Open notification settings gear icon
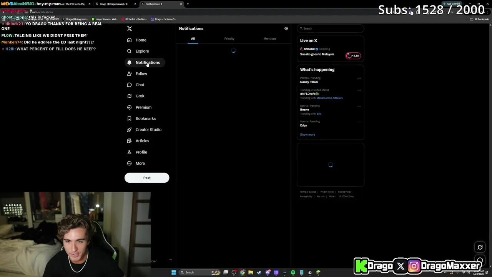Image resolution: width=492 pixels, height=277 pixels. point(286,28)
